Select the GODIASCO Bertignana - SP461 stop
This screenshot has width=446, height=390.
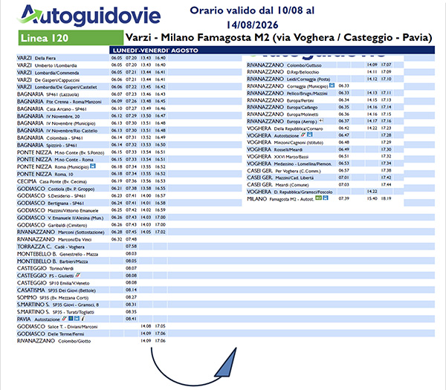click(51, 203)
